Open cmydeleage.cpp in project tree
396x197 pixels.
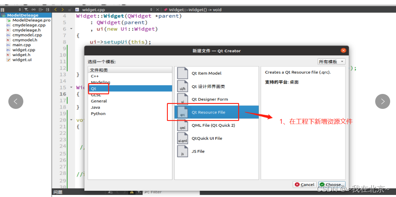coord(29,25)
